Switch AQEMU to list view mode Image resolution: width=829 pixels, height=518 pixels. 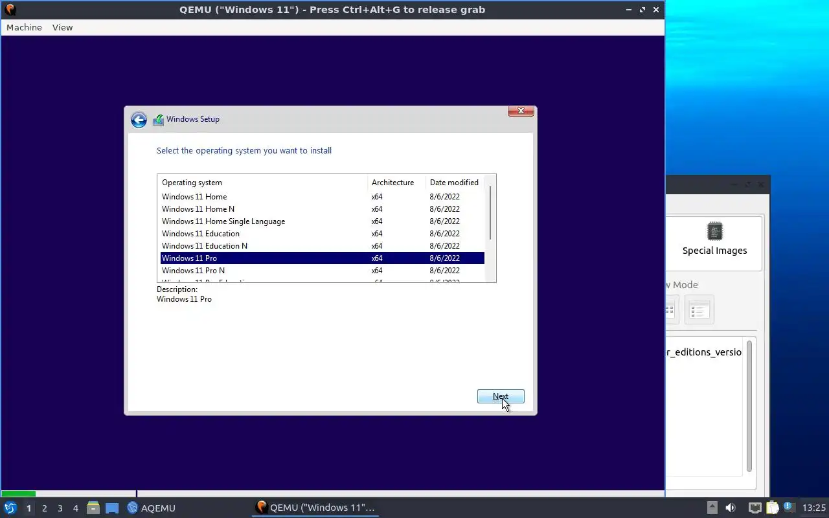pos(699,310)
